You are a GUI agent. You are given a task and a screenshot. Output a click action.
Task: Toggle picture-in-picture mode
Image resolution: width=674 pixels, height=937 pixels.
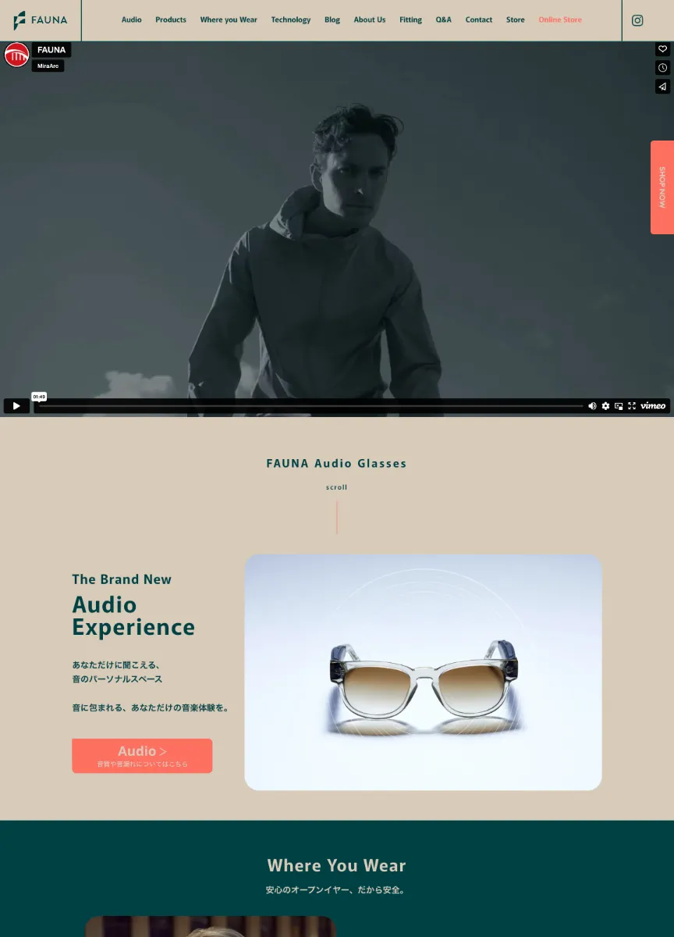(619, 406)
